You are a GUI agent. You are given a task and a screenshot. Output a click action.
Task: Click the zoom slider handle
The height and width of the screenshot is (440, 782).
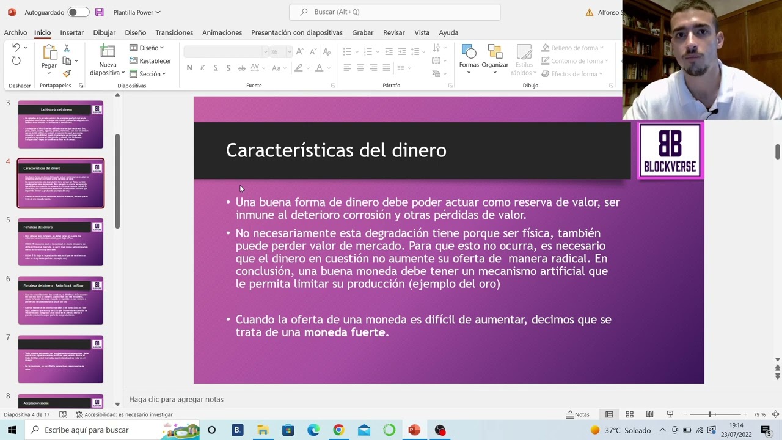[709, 414]
